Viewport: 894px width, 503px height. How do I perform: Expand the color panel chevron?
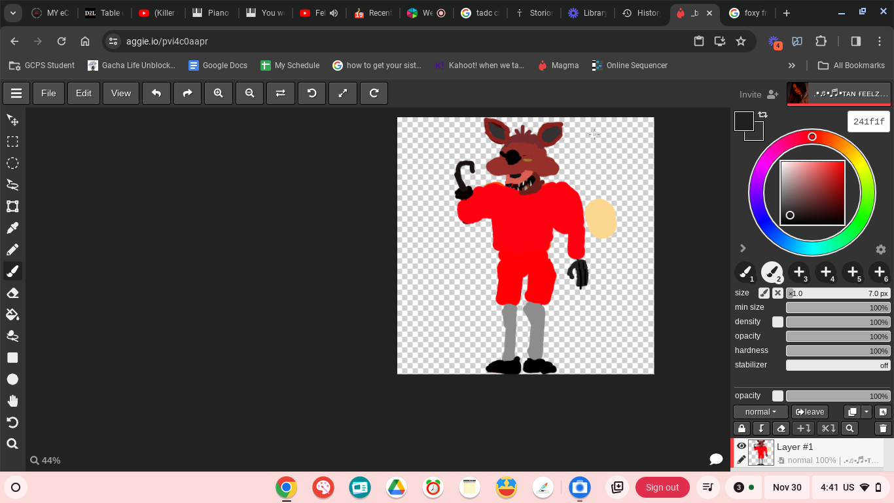click(x=743, y=248)
